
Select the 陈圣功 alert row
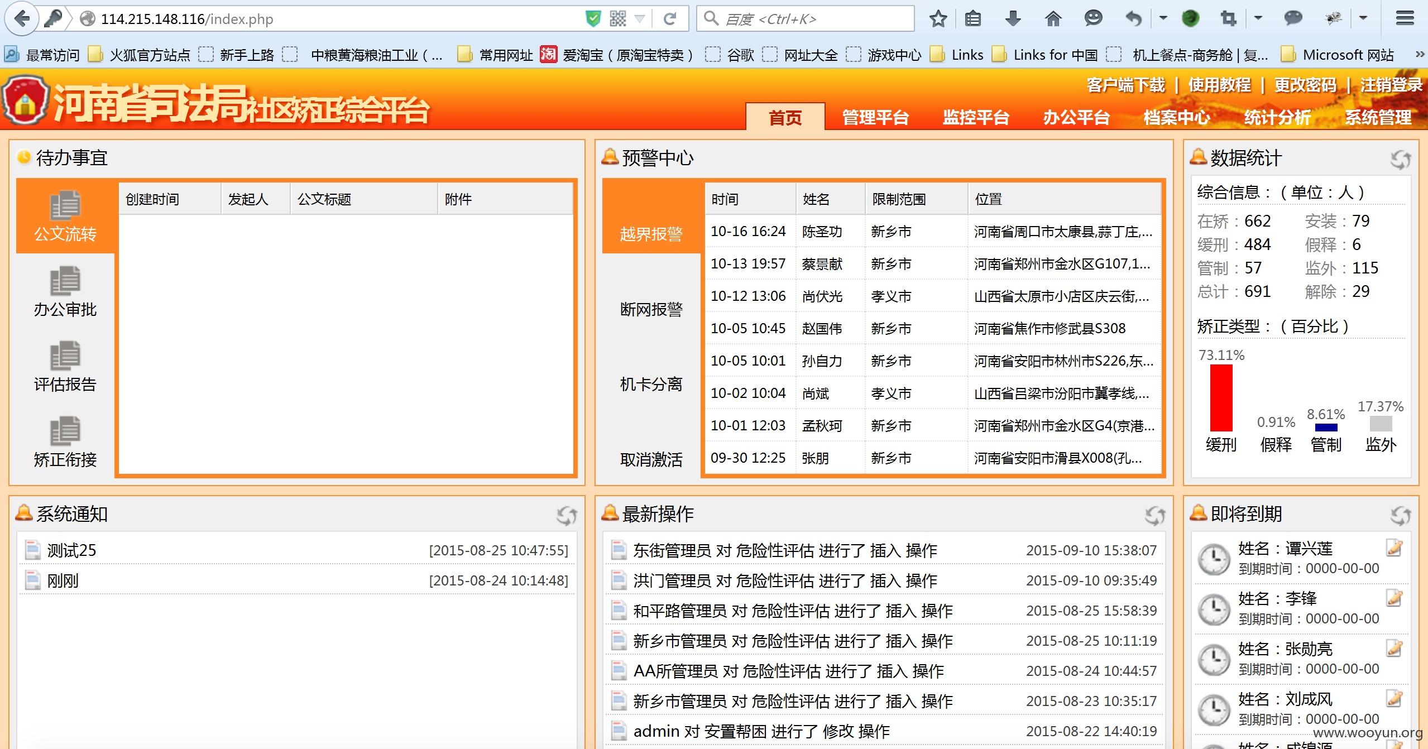point(933,231)
